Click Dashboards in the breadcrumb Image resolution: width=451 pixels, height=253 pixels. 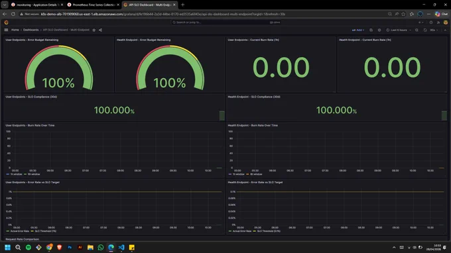click(x=31, y=30)
